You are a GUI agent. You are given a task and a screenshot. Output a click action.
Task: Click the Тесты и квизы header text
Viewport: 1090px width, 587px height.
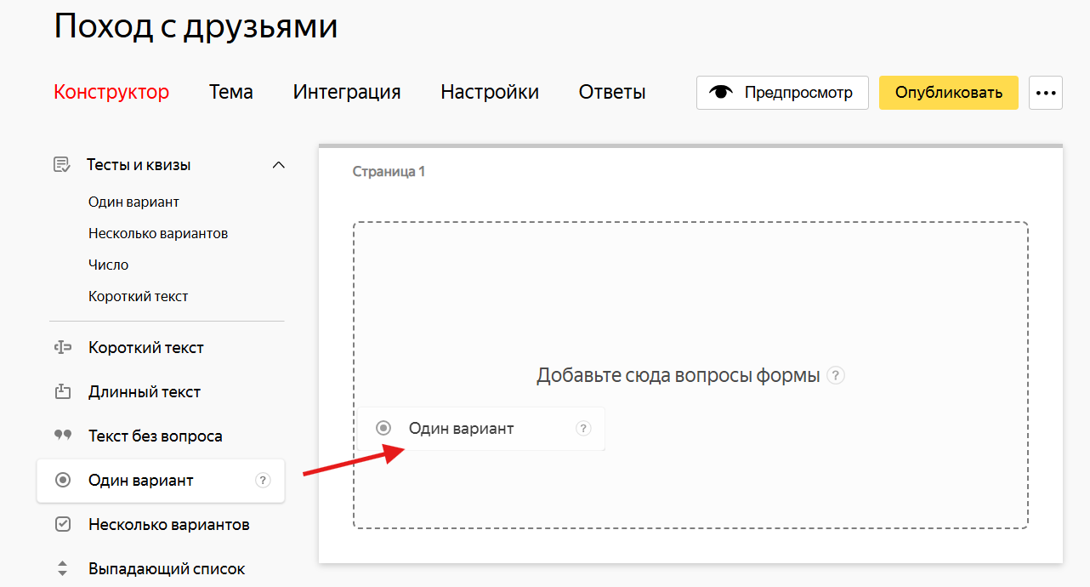(x=139, y=165)
